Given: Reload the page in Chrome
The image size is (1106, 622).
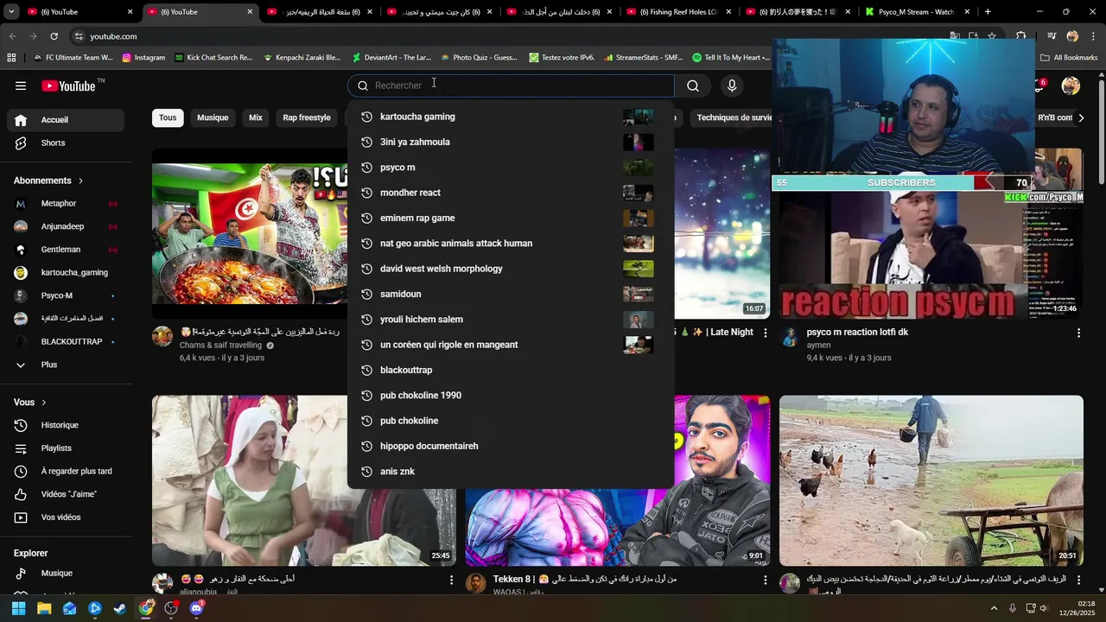Looking at the screenshot, I should pos(54,36).
